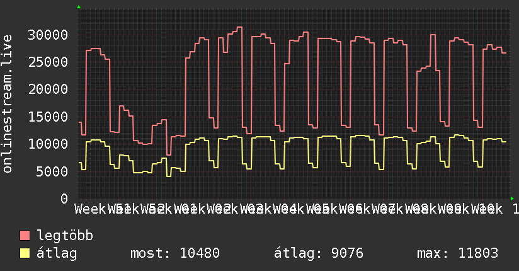Click the átlag legend label

[57, 253]
